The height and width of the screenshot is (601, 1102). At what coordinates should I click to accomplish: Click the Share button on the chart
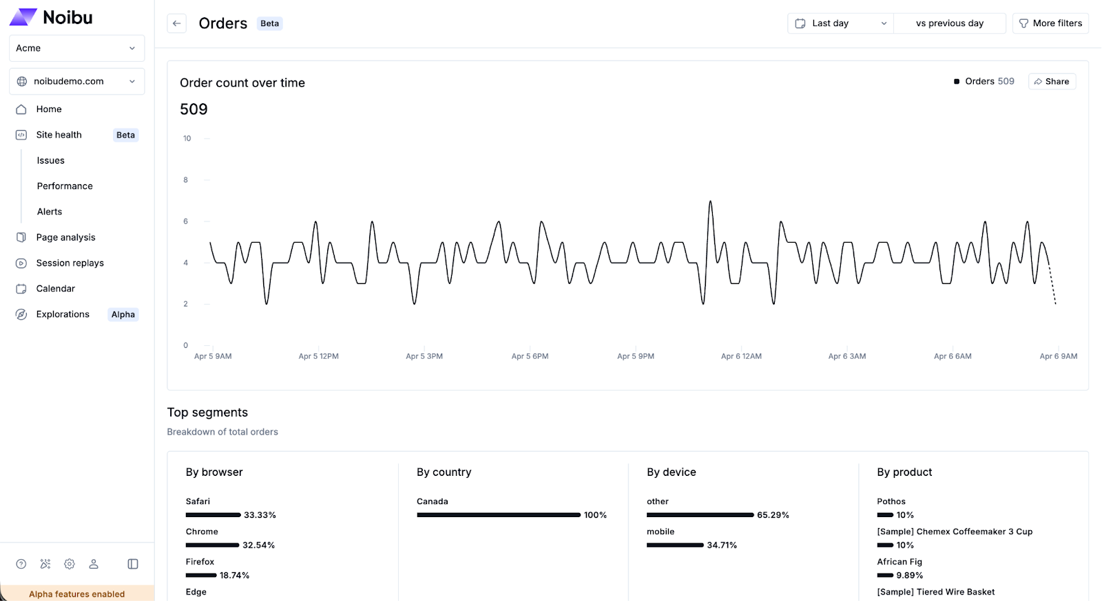coord(1052,81)
